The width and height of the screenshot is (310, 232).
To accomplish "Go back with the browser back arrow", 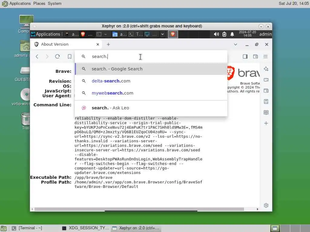I will tap(37, 56).
